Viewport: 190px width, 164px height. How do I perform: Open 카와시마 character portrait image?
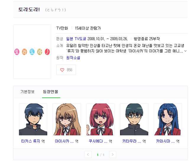coord(168,119)
